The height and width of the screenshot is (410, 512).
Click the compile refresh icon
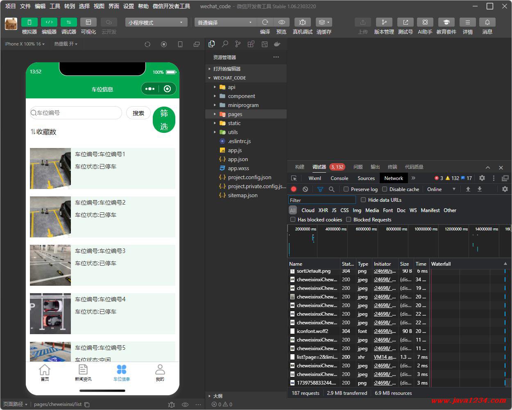pos(265,22)
